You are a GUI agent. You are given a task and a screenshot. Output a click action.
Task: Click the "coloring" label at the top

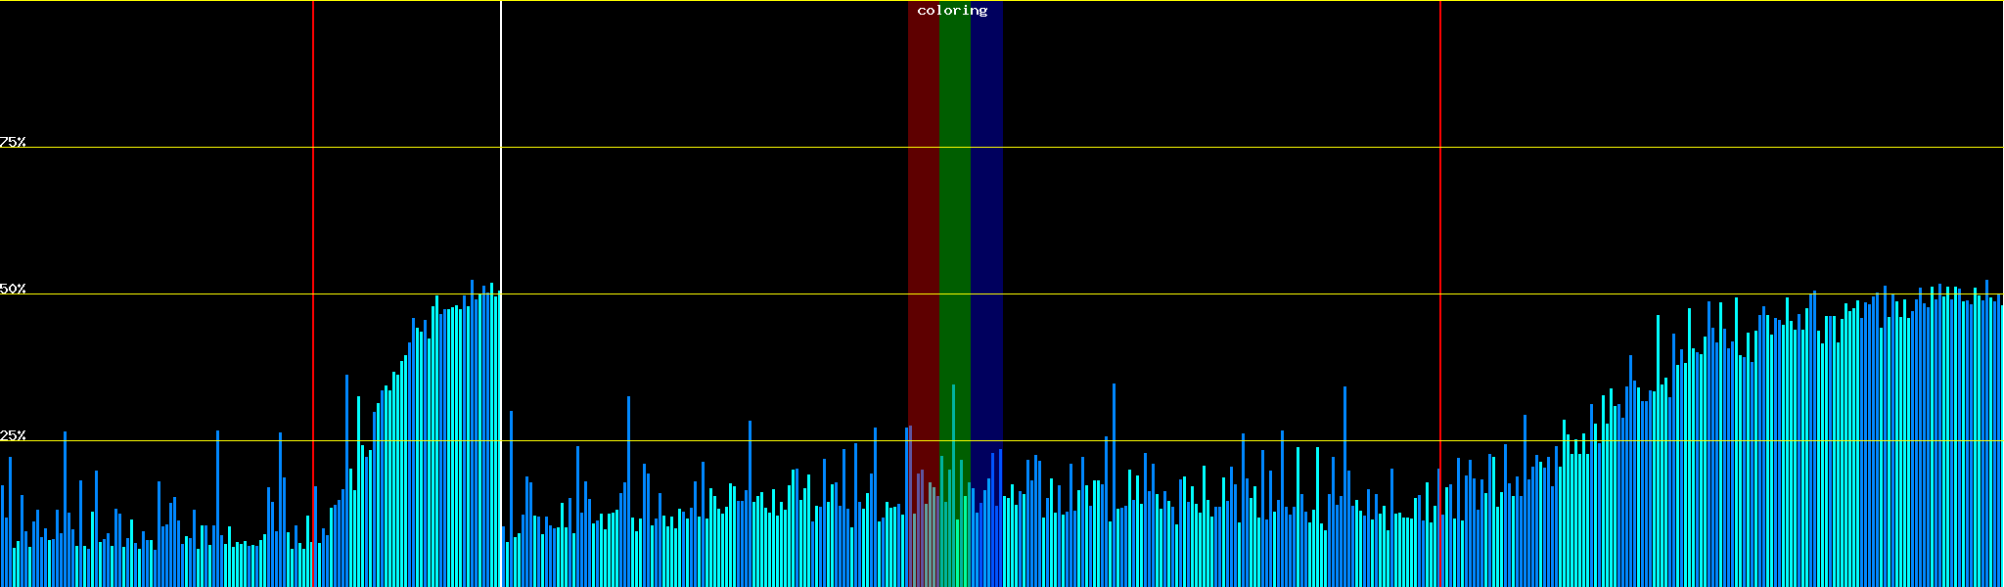952,11
